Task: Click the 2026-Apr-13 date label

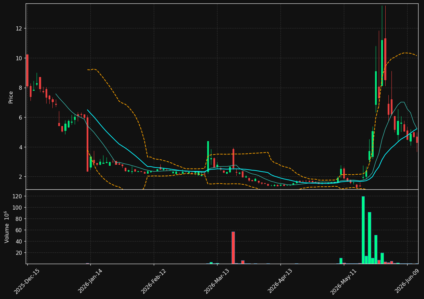Action: click(x=280, y=281)
